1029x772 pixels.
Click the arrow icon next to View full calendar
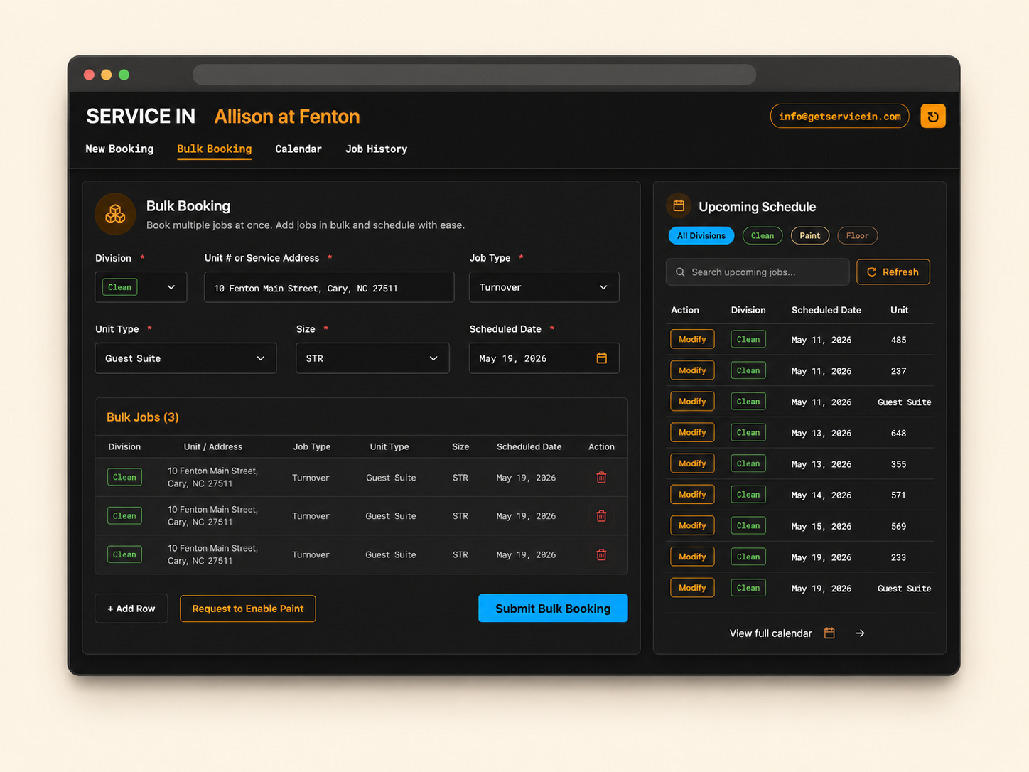coord(860,633)
